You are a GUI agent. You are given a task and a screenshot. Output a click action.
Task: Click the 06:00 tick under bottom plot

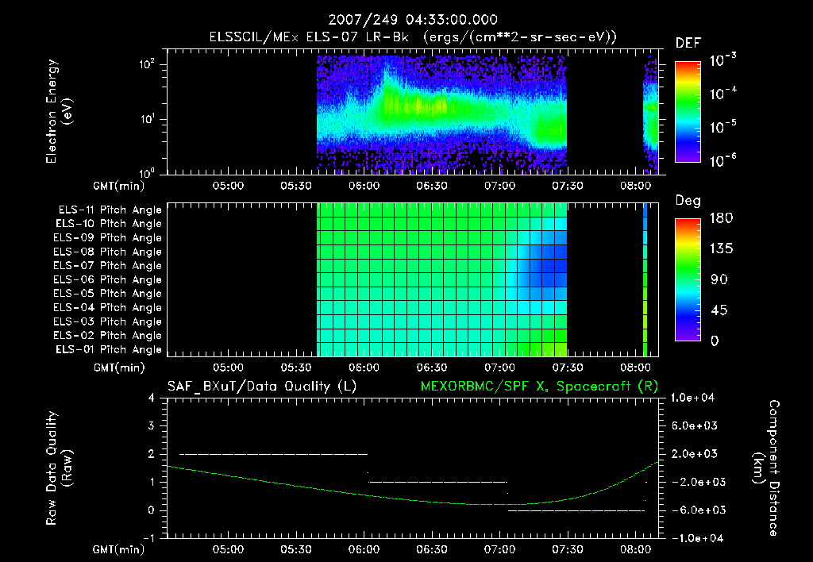coord(364,549)
